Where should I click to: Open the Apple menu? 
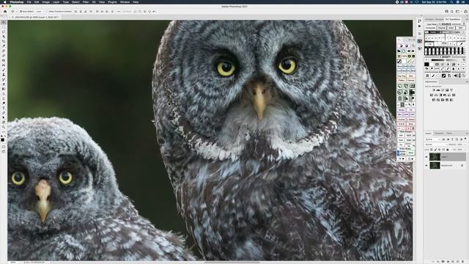click(x=4, y=2)
